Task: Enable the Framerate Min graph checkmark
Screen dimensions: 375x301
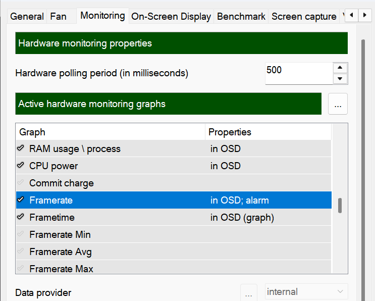Action: tap(21, 234)
